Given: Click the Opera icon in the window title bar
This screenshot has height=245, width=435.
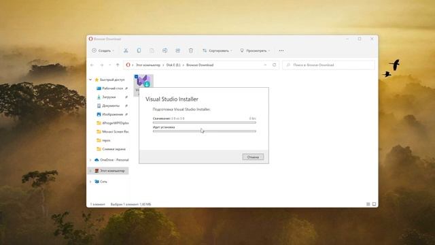Looking at the screenshot, I should pyautogui.click(x=90, y=39).
